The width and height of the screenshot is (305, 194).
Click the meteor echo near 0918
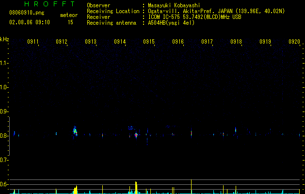click(236, 130)
